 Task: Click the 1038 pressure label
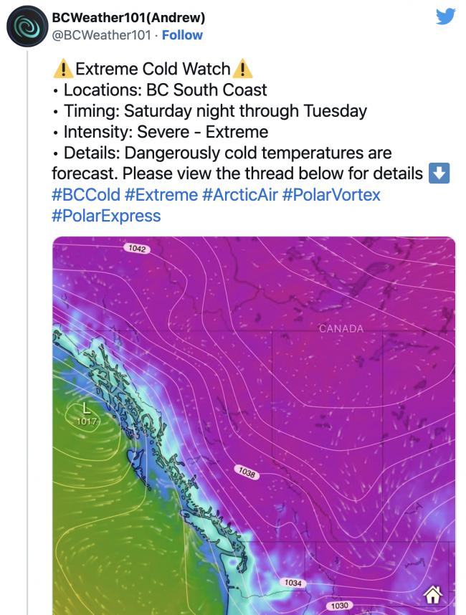pos(247,472)
